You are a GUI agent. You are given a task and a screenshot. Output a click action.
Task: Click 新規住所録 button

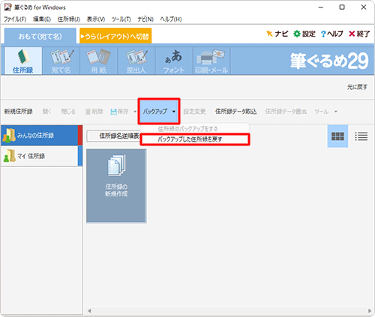point(18,112)
